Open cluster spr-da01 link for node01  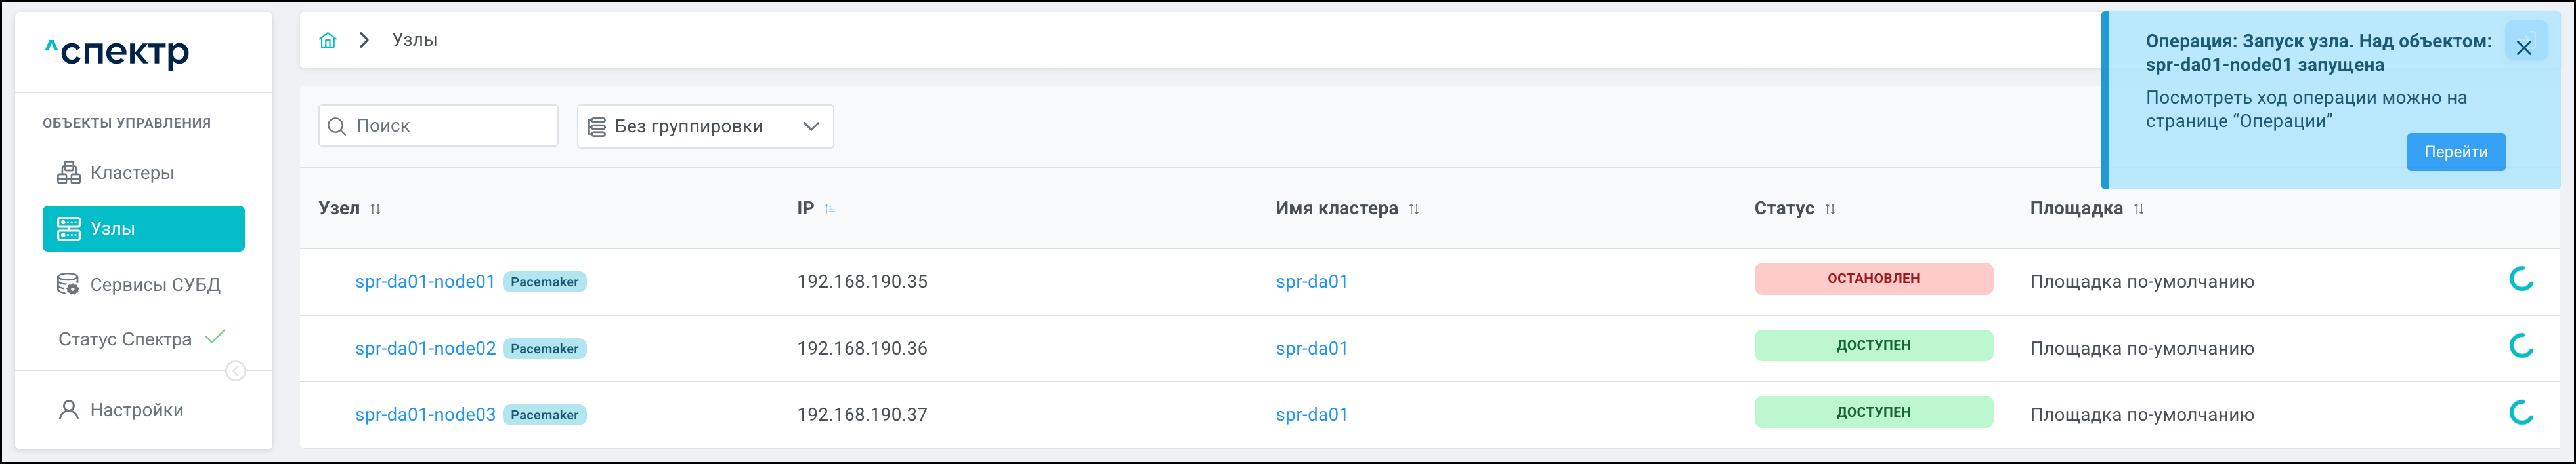[1311, 281]
